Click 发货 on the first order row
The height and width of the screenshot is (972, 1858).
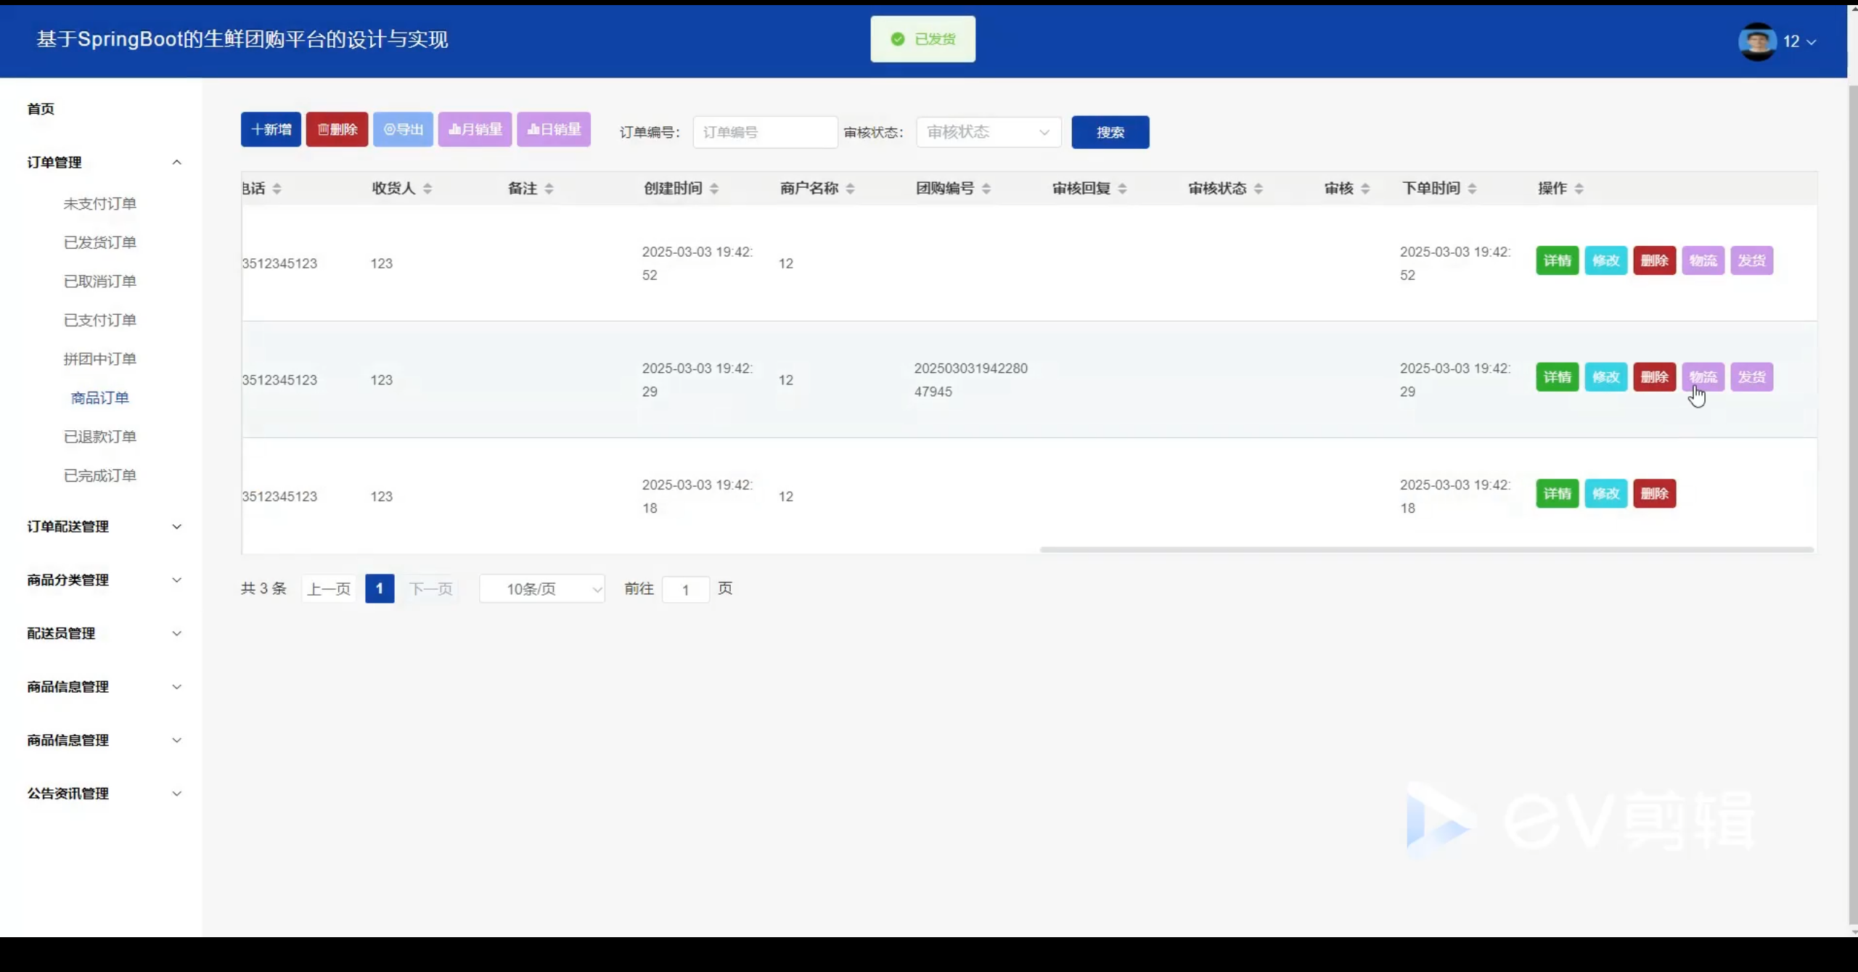point(1751,260)
